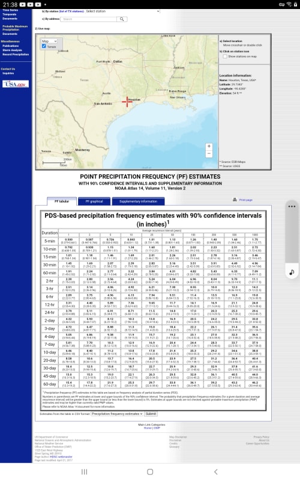Viewport: 300px width, 481px height.
Task: Open the Credits footer link
Action: tap(173, 444)
